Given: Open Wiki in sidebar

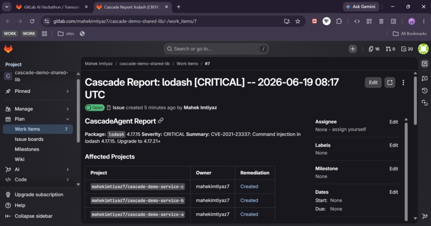Looking at the screenshot, I should [x=19, y=159].
